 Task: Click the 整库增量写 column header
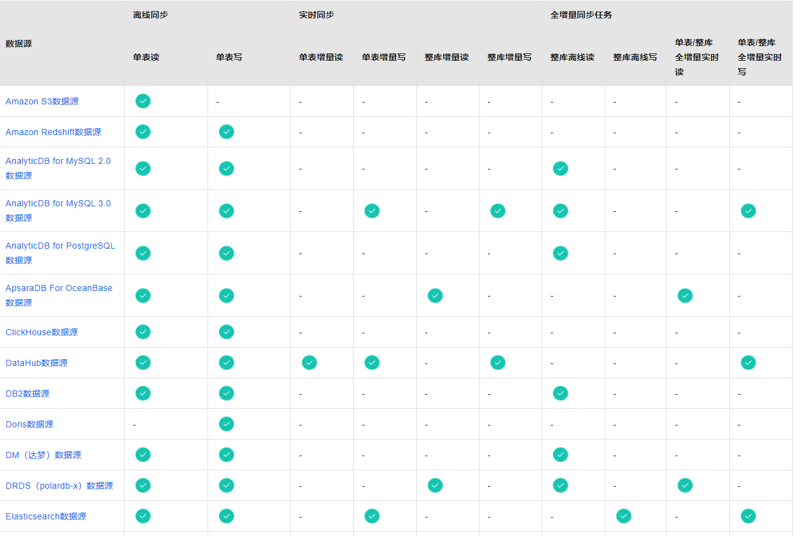pyautogui.click(x=510, y=57)
